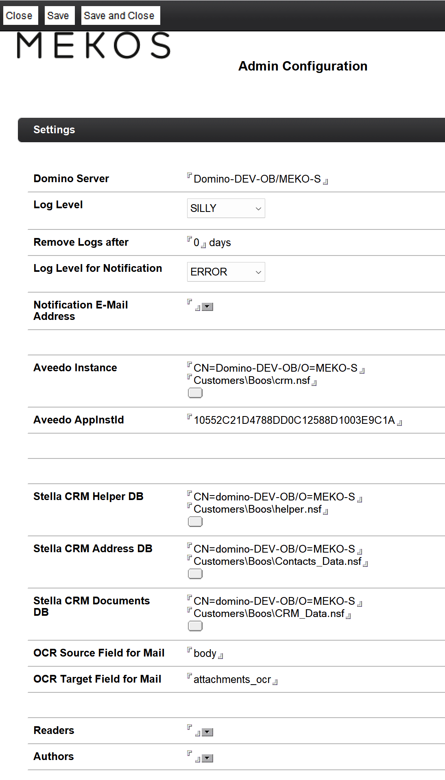Click the Aveedo AppInstId value field
445x780 pixels.
(x=294, y=420)
